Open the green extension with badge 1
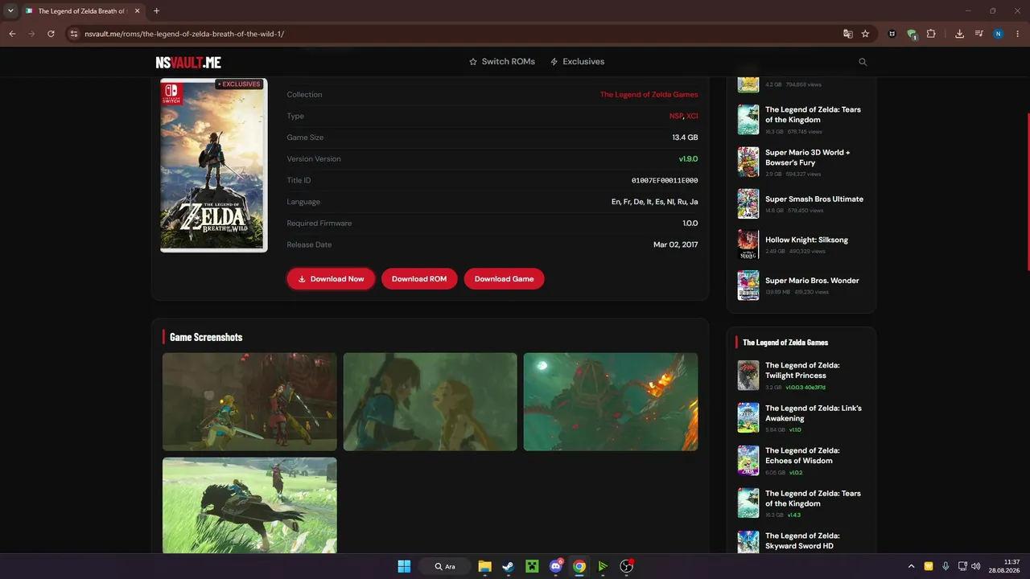Image resolution: width=1030 pixels, height=579 pixels. pyautogui.click(x=912, y=34)
